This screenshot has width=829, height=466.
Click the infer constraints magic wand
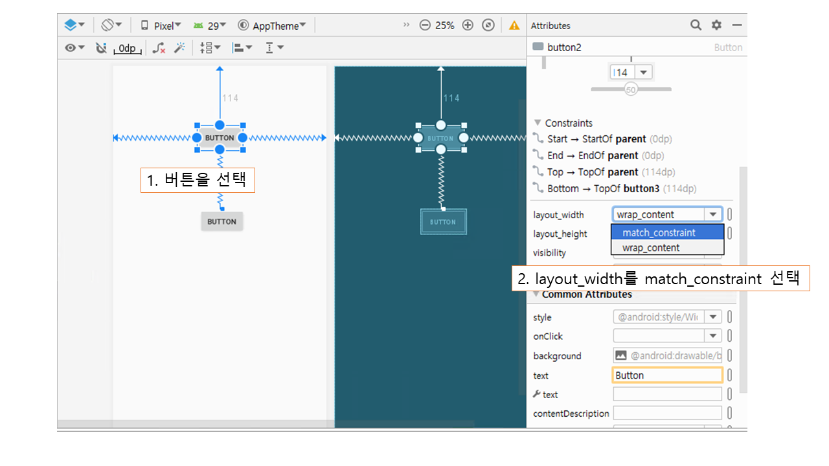pos(180,48)
